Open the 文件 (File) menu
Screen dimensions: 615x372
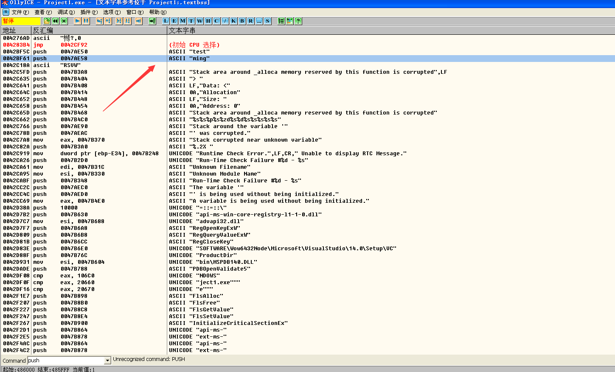coord(20,12)
